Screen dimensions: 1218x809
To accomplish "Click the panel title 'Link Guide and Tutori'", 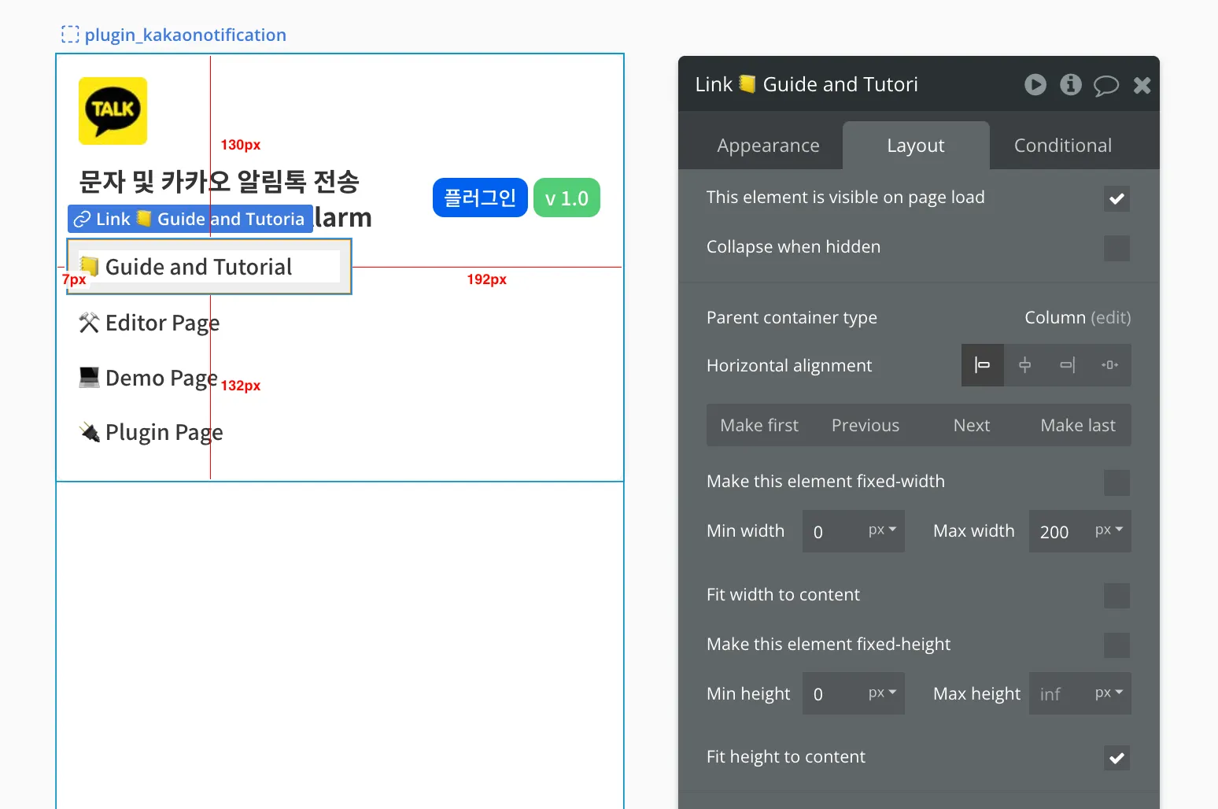I will tap(806, 84).
